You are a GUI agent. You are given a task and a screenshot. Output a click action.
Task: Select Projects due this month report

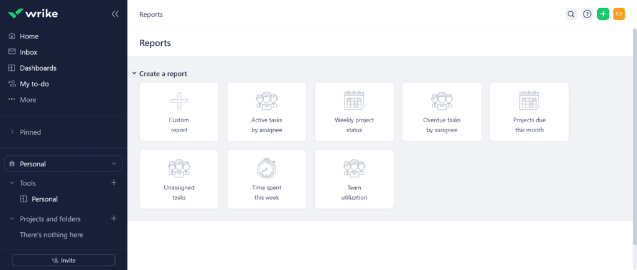(529, 112)
